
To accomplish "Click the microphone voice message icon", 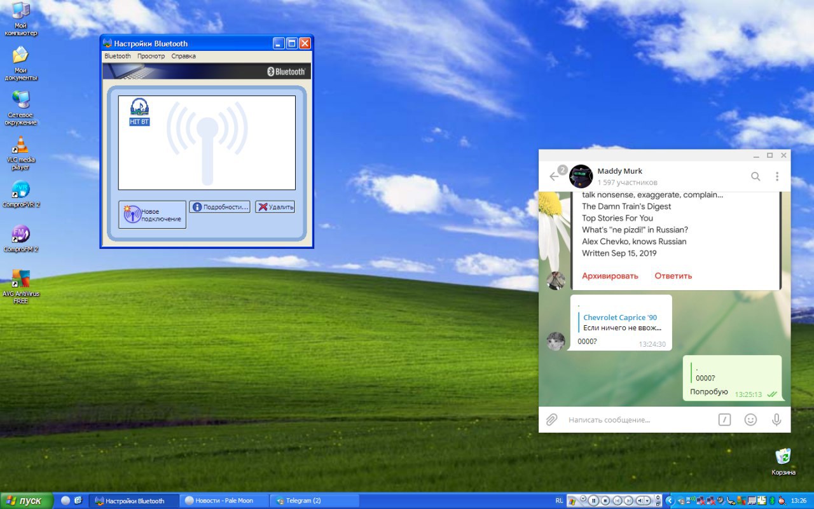I will (776, 420).
